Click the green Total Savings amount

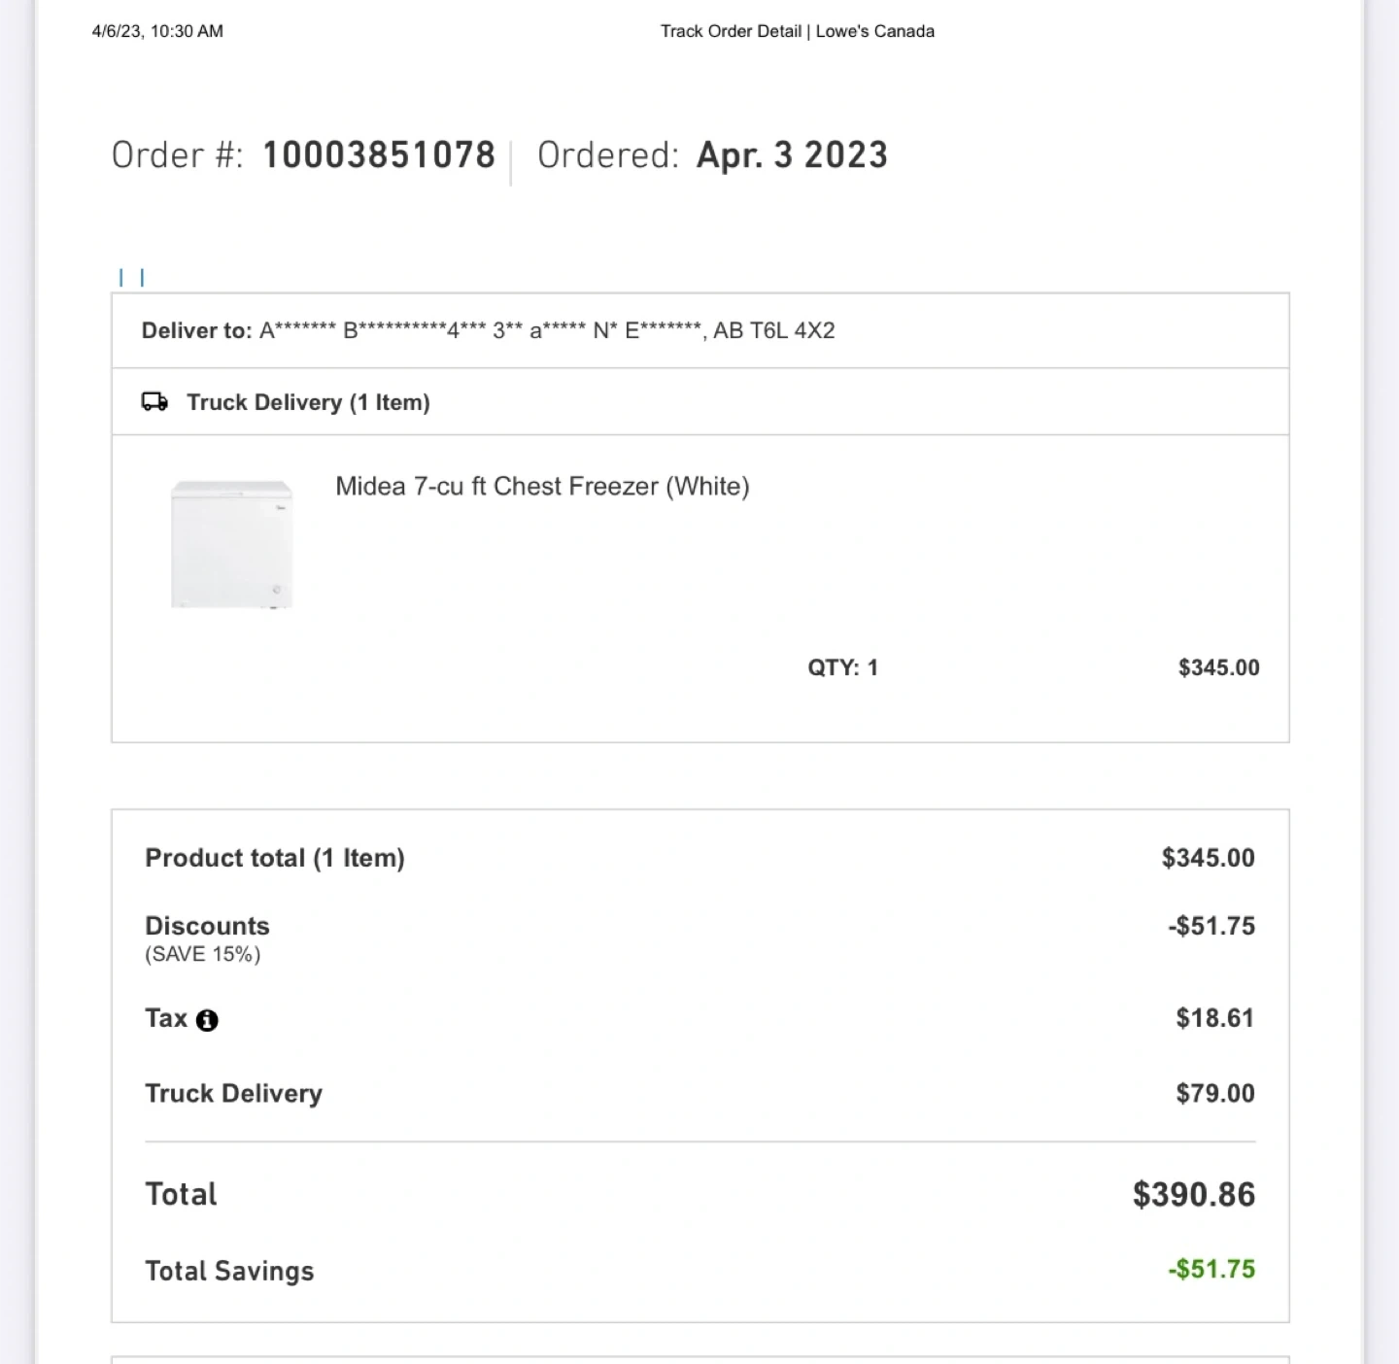[x=1211, y=1269]
